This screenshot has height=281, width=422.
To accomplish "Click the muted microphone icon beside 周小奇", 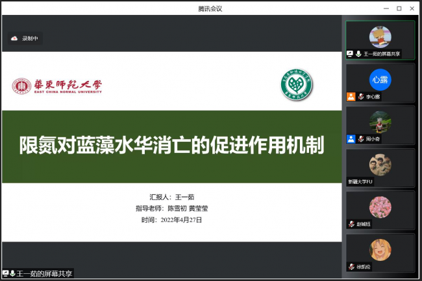I will pos(360,139).
